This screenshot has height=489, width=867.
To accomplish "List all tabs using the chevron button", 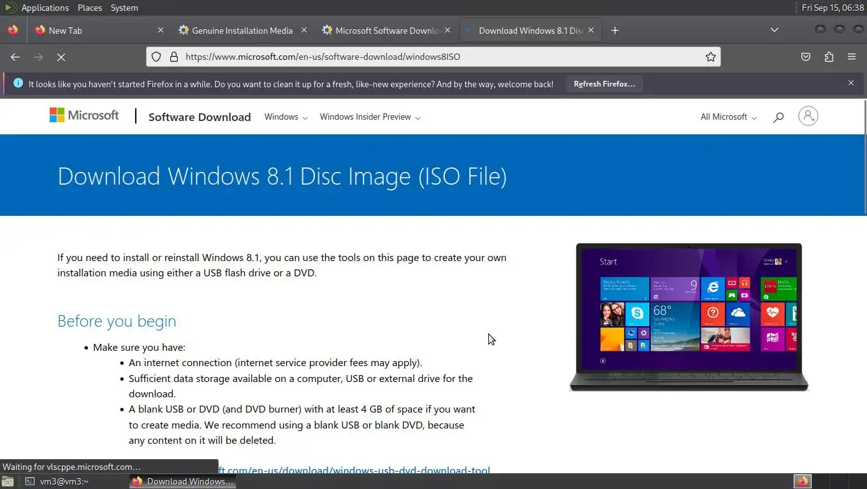I will pos(774,30).
